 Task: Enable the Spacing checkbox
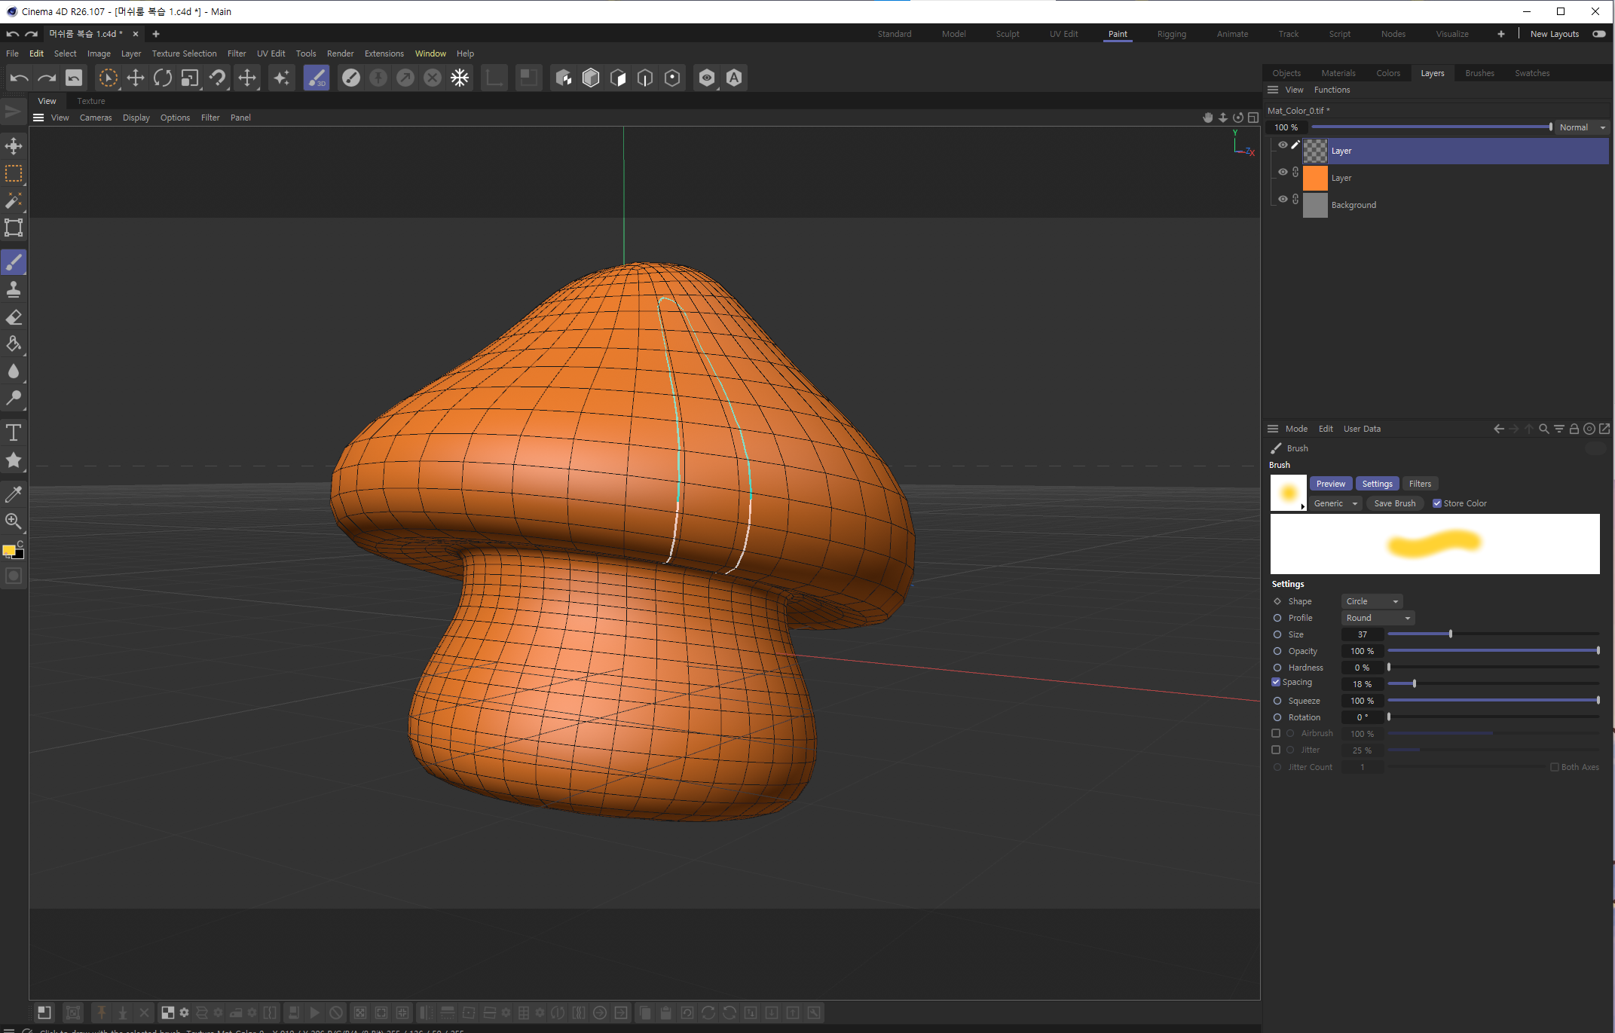(1276, 683)
